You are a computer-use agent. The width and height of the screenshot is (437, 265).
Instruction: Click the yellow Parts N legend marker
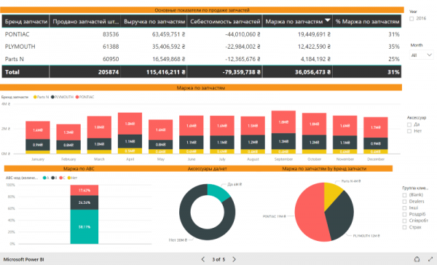click(x=35, y=97)
